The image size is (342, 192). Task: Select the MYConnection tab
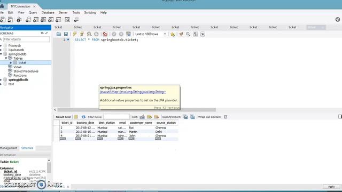20,6
